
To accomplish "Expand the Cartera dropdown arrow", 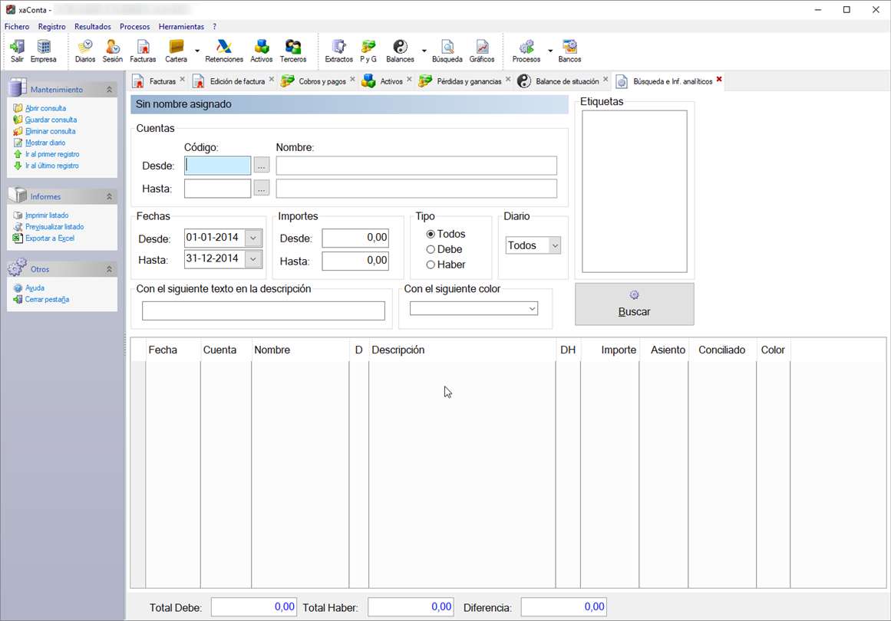I will [x=197, y=51].
